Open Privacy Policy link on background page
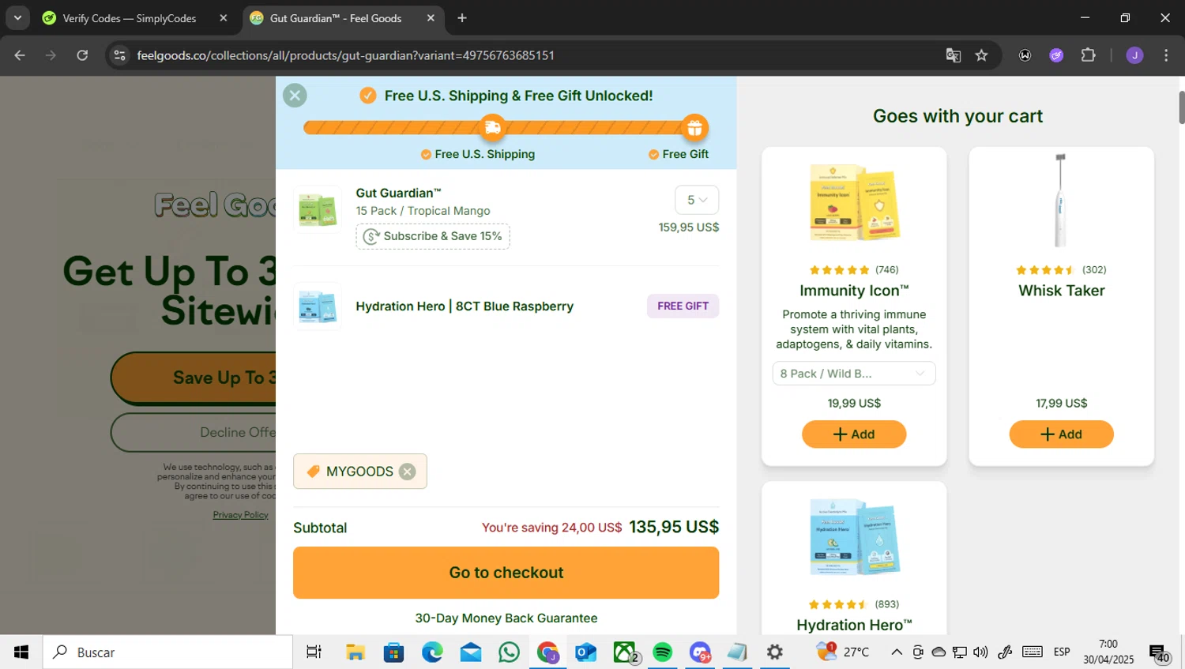This screenshot has height=669, width=1185. pos(240,515)
